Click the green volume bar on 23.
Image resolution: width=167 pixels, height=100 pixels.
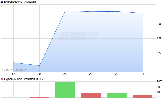(117, 95)
